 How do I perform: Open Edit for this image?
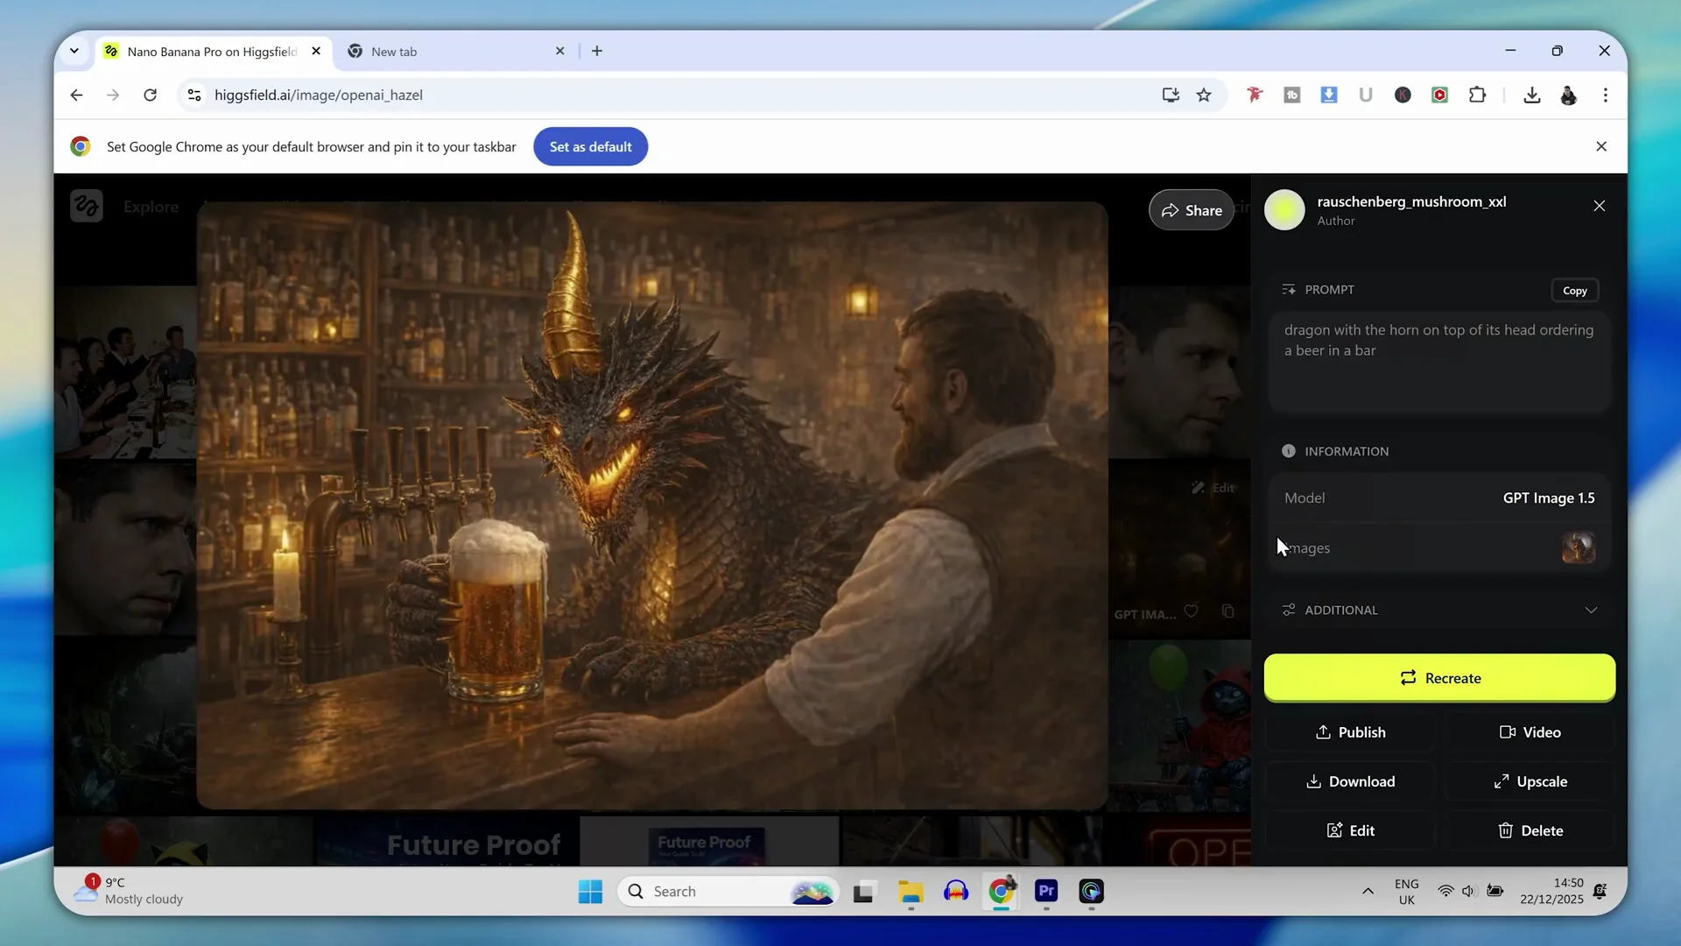pyautogui.click(x=1350, y=830)
